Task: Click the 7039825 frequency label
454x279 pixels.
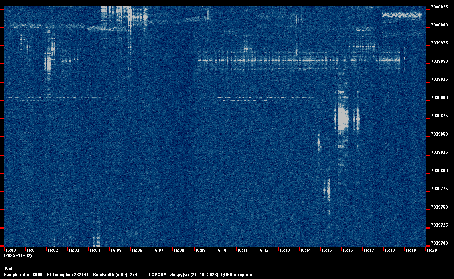Action: coord(439,153)
